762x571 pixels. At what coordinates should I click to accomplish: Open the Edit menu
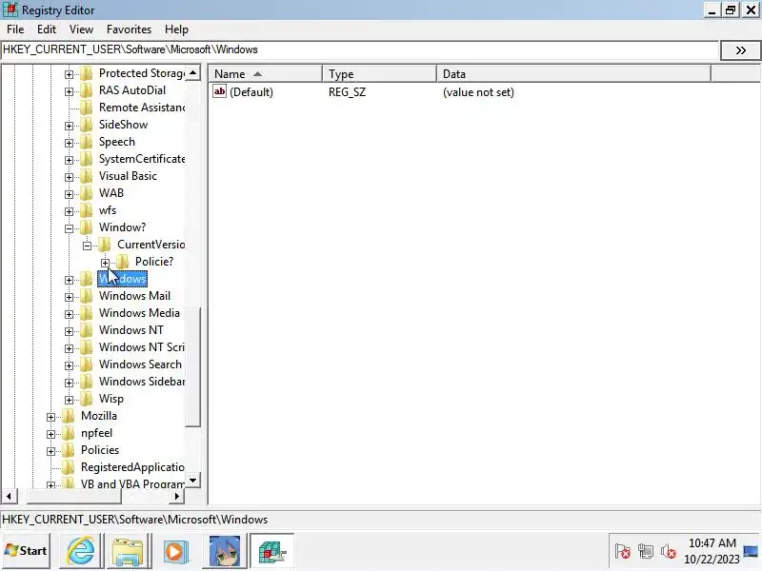pyautogui.click(x=46, y=30)
